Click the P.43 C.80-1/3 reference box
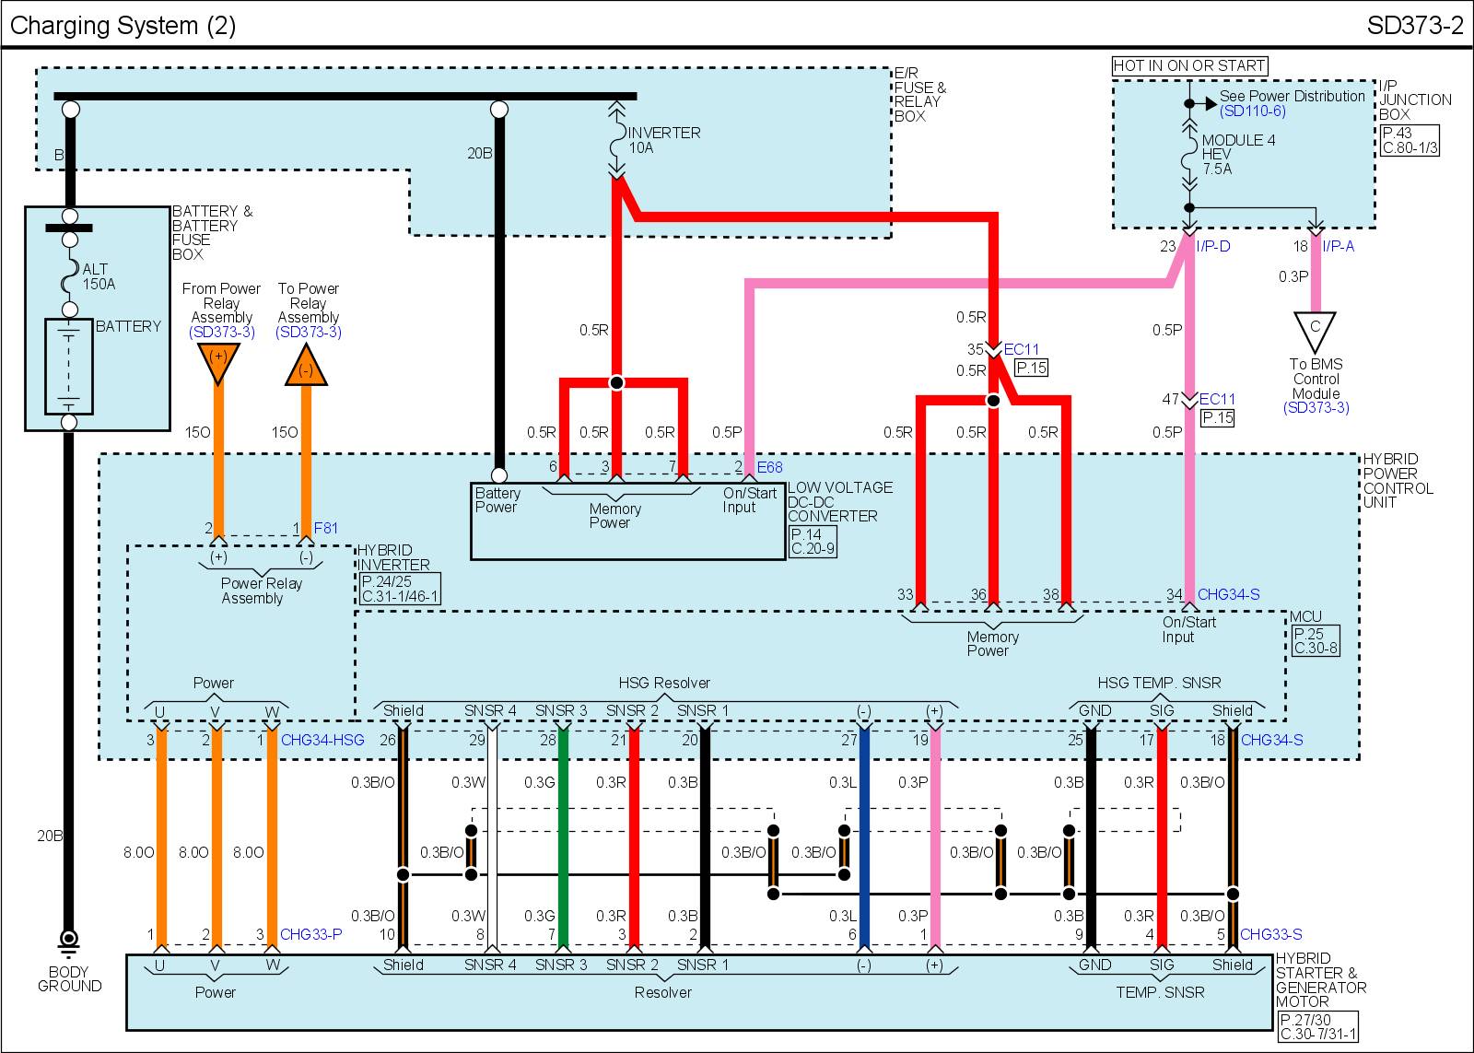Image resolution: width=1474 pixels, height=1053 pixels. pyautogui.click(x=1410, y=140)
